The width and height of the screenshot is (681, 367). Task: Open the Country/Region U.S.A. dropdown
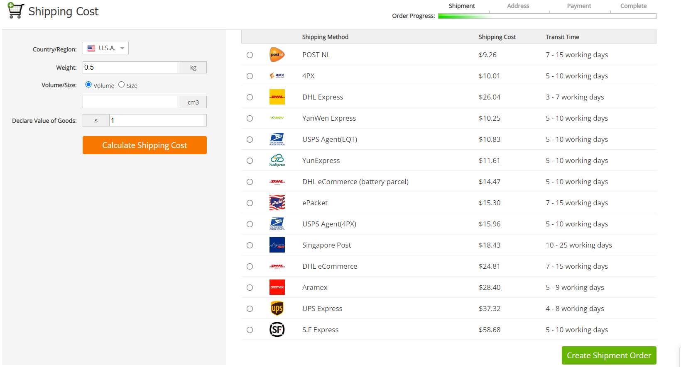[105, 48]
